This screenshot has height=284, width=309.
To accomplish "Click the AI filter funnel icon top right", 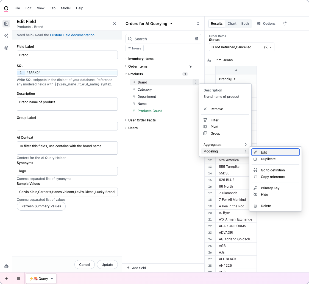I will [285, 24].
